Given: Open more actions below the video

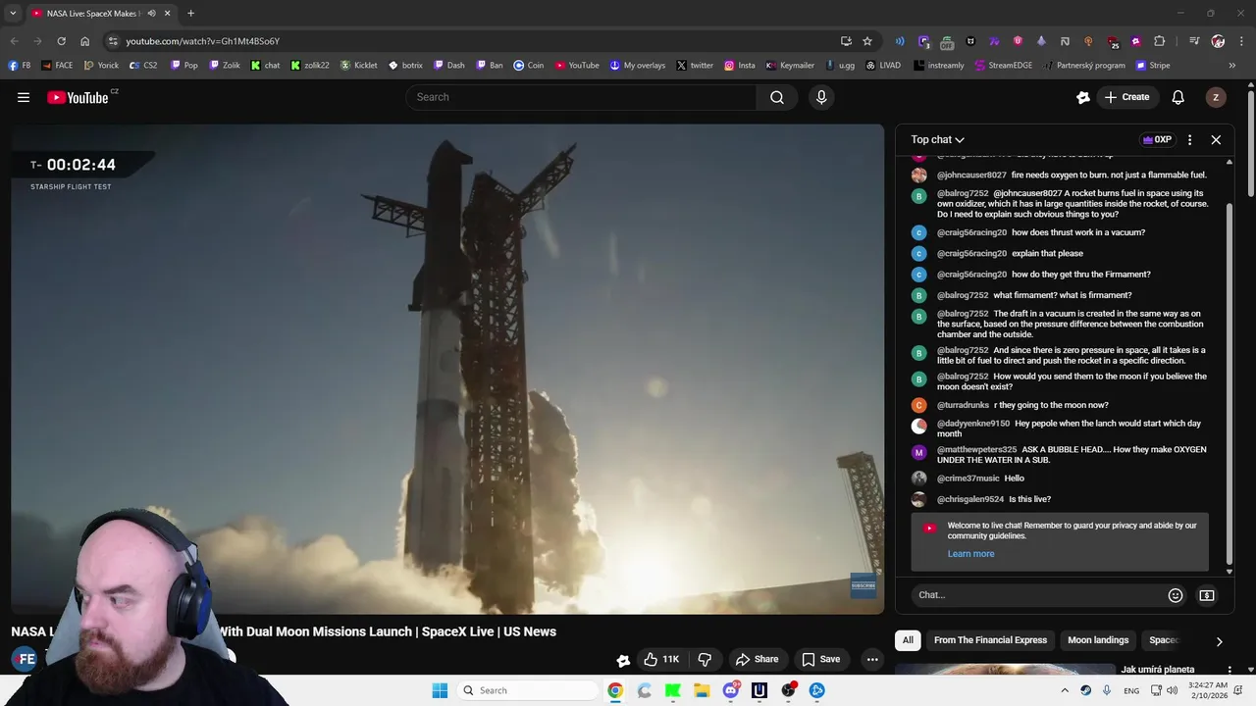Looking at the screenshot, I should (872, 659).
